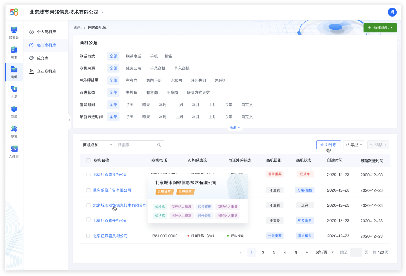Viewport: 406px width, 276px height.
Task: Open 企业商机库 menu item
Action: [x=46, y=71]
